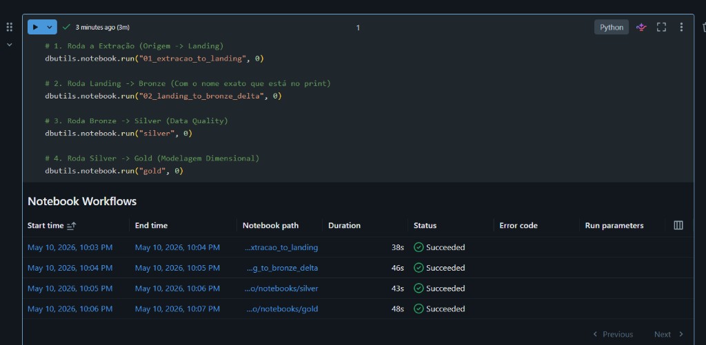Click the 38s duration value
Viewport: 706px width, 345px height.
click(398, 247)
